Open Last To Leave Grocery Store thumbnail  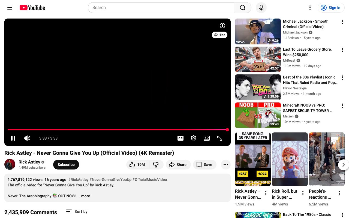point(258,59)
